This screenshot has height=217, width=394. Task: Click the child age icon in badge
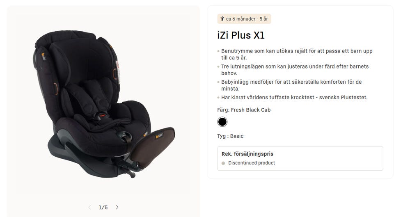pos(222,19)
